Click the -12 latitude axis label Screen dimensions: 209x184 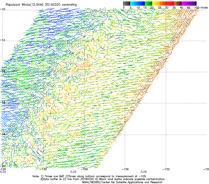3,40
